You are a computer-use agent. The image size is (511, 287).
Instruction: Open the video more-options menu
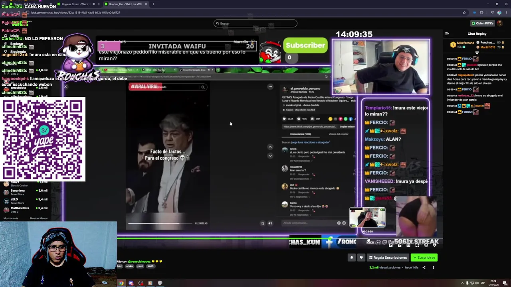point(434,267)
